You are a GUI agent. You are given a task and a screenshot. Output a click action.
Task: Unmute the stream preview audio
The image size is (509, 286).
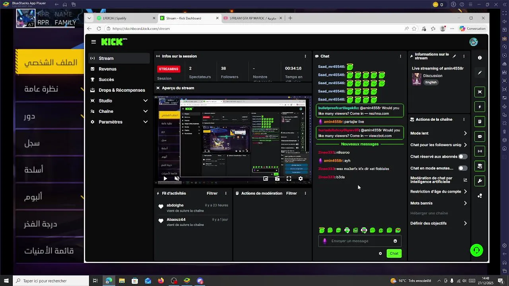[177, 179]
